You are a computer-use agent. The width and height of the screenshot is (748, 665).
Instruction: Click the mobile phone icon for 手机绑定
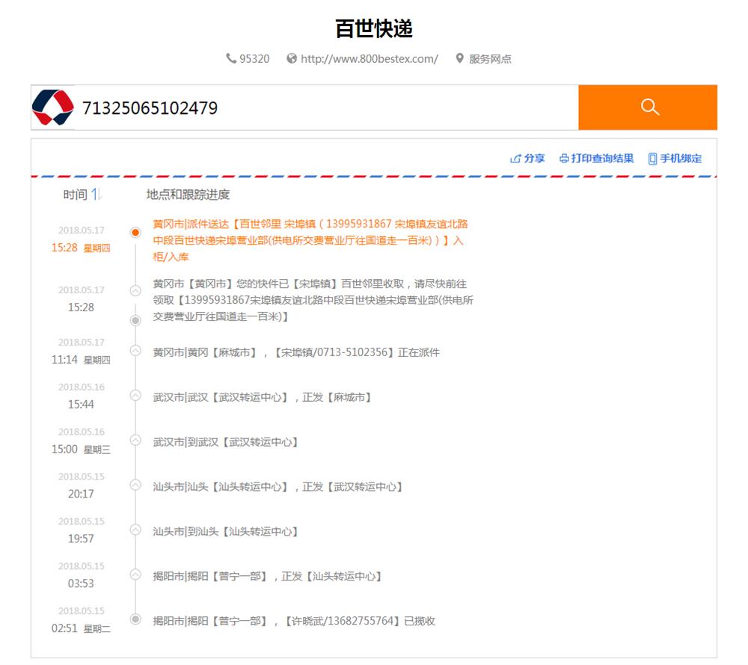click(652, 159)
